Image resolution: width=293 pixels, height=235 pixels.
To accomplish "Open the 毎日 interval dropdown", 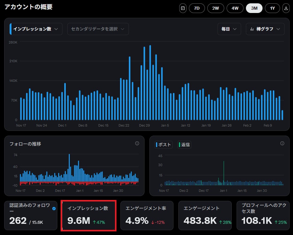I will click(x=229, y=29).
